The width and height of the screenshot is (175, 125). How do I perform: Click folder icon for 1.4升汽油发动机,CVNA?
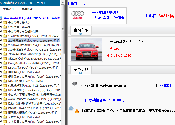(x=5, y=36)
